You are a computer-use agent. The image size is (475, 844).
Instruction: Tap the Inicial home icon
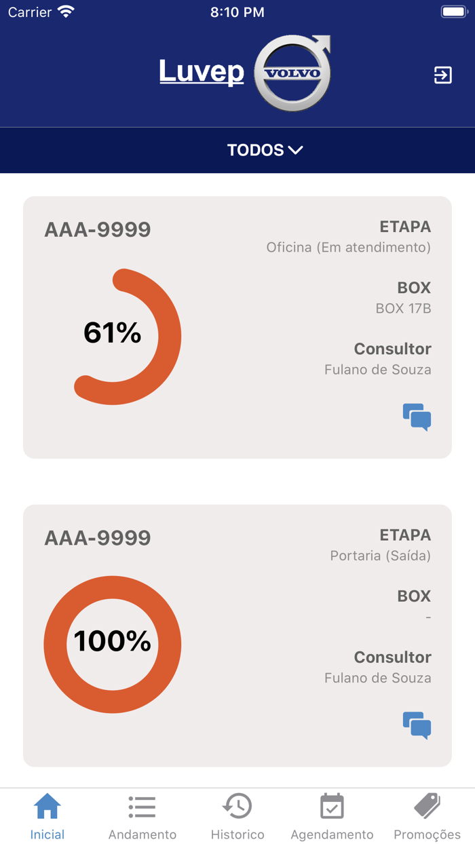click(x=47, y=807)
